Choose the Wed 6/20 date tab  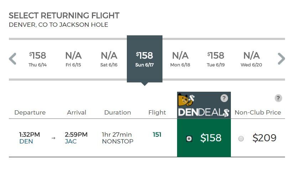[x=252, y=59]
